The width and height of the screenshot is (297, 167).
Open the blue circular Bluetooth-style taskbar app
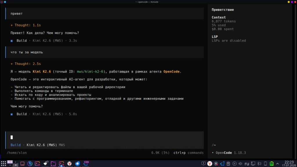tap(30, 164)
